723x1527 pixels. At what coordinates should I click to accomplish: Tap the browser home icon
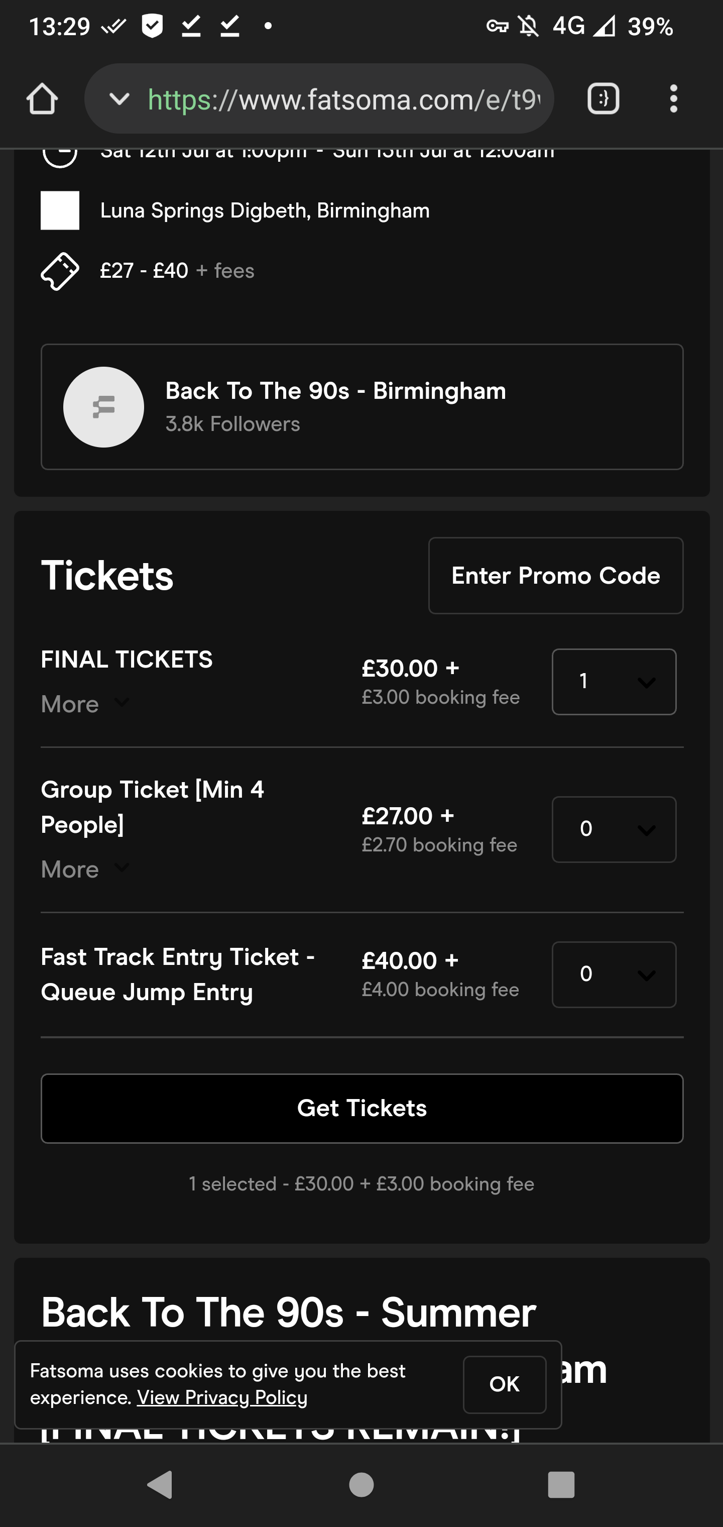[x=42, y=98]
